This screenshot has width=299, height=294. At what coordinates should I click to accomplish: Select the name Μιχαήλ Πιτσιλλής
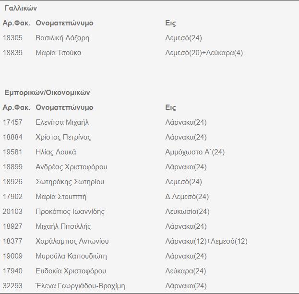point(63,226)
